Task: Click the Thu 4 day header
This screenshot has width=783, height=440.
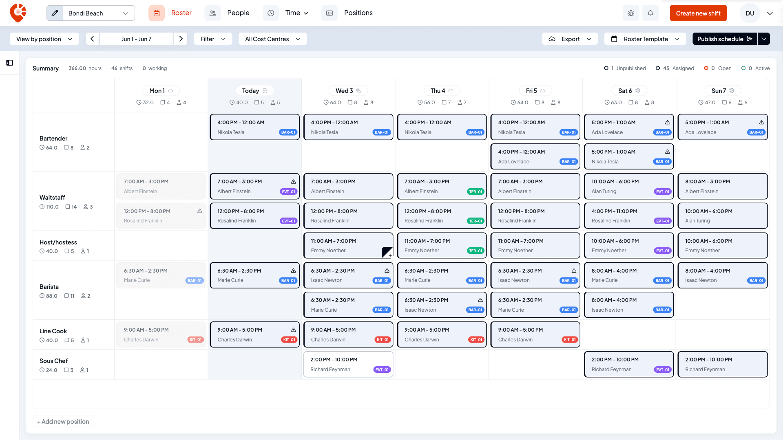Action: pyautogui.click(x=442, y=90)
